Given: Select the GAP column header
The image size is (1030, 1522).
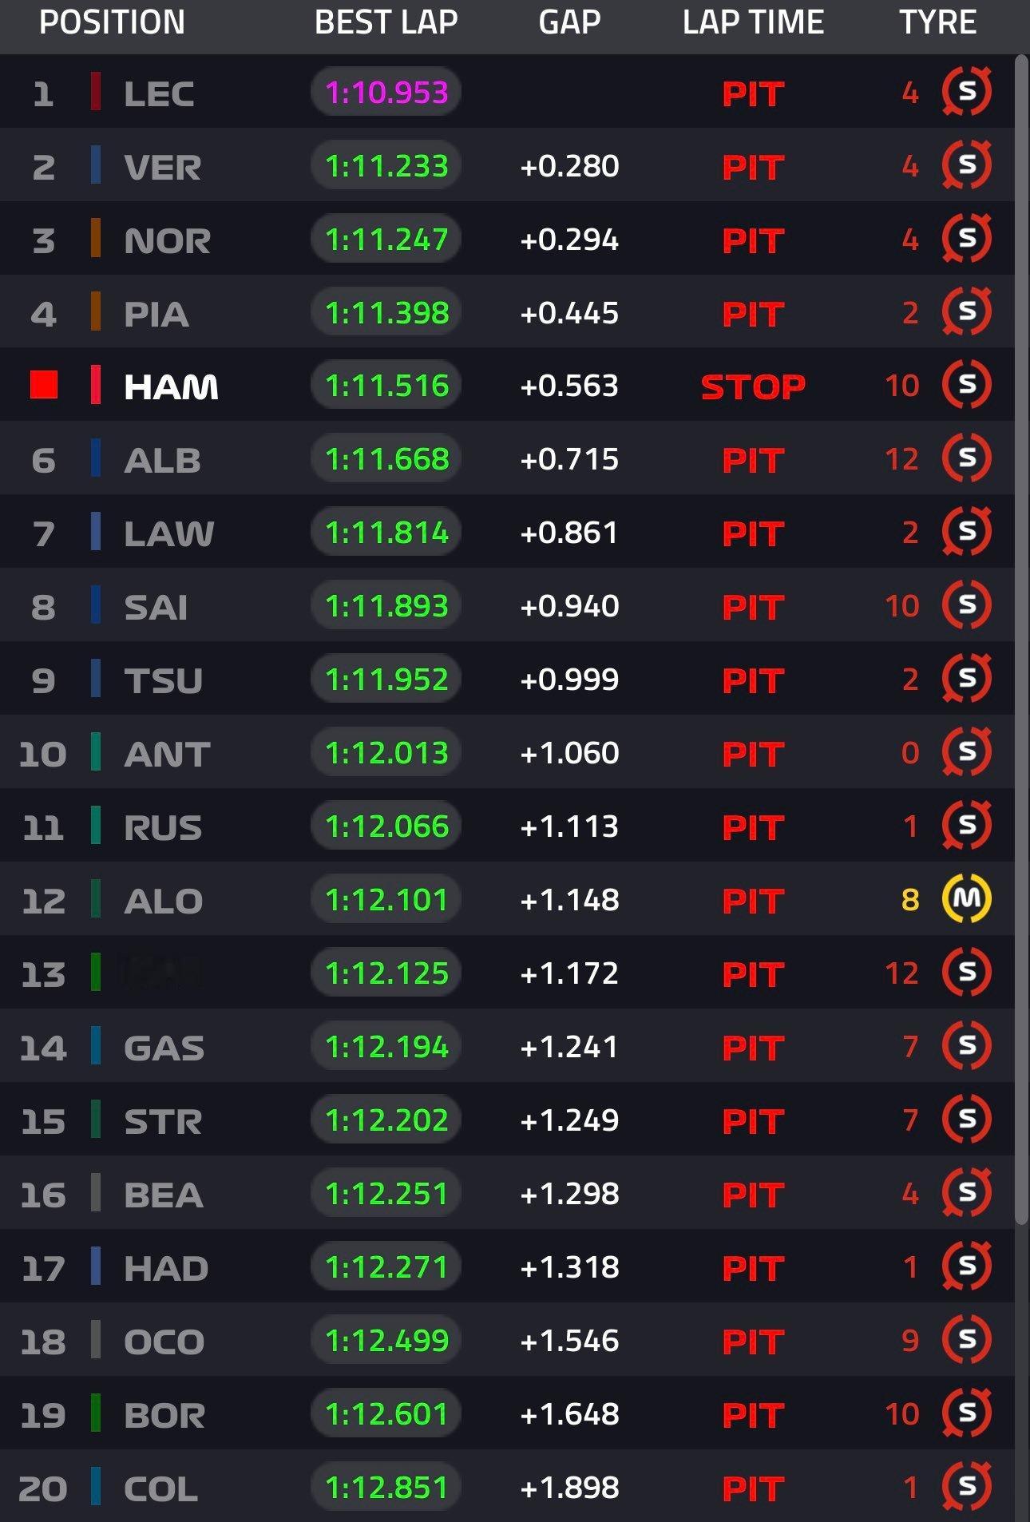Looking at the screenshot, I should [x=569, y=22].
